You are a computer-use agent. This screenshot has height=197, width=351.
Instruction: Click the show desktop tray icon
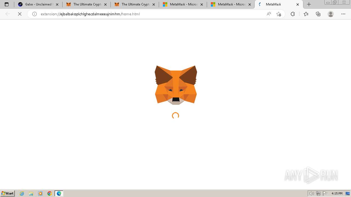pos(348,193)
